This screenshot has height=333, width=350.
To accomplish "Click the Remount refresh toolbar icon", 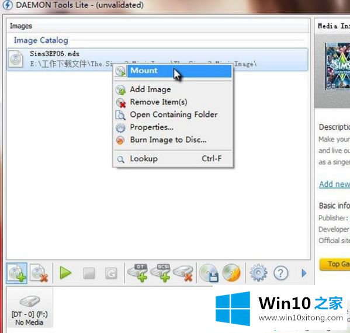I will tap(111, 273).
